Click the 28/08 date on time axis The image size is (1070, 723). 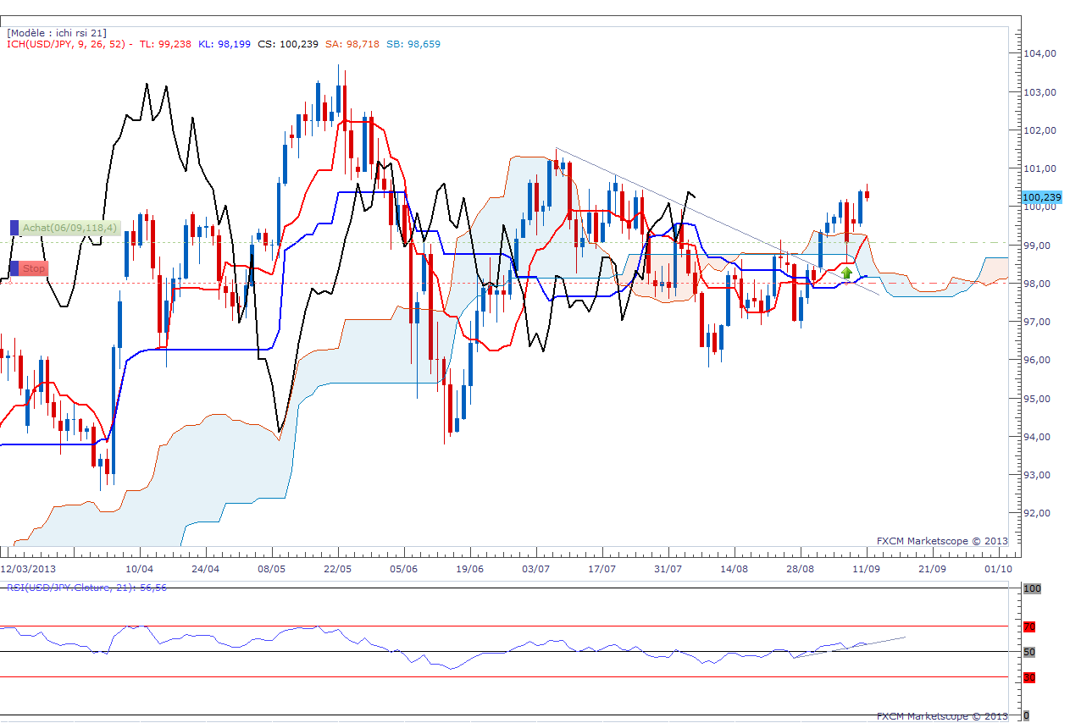click(x=800, y=569)
